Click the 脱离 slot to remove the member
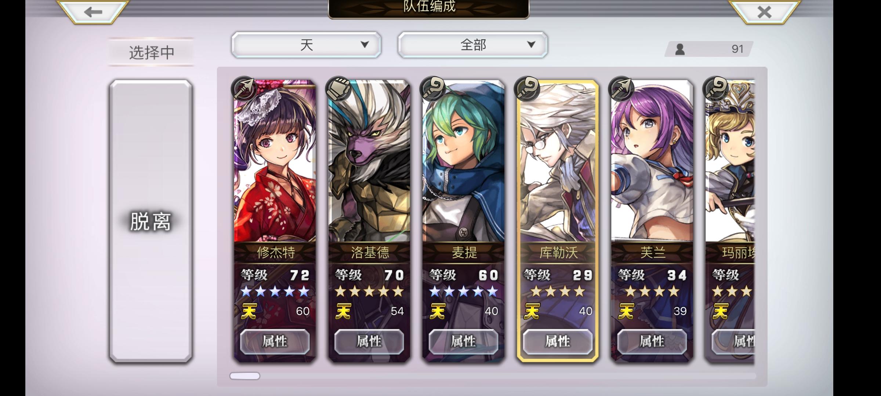 pyautogui.click(x=151, y=221)
